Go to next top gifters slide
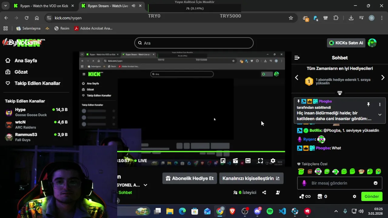Image resolution: width=388 pixels, height=218 pixels. coord(383,78)
